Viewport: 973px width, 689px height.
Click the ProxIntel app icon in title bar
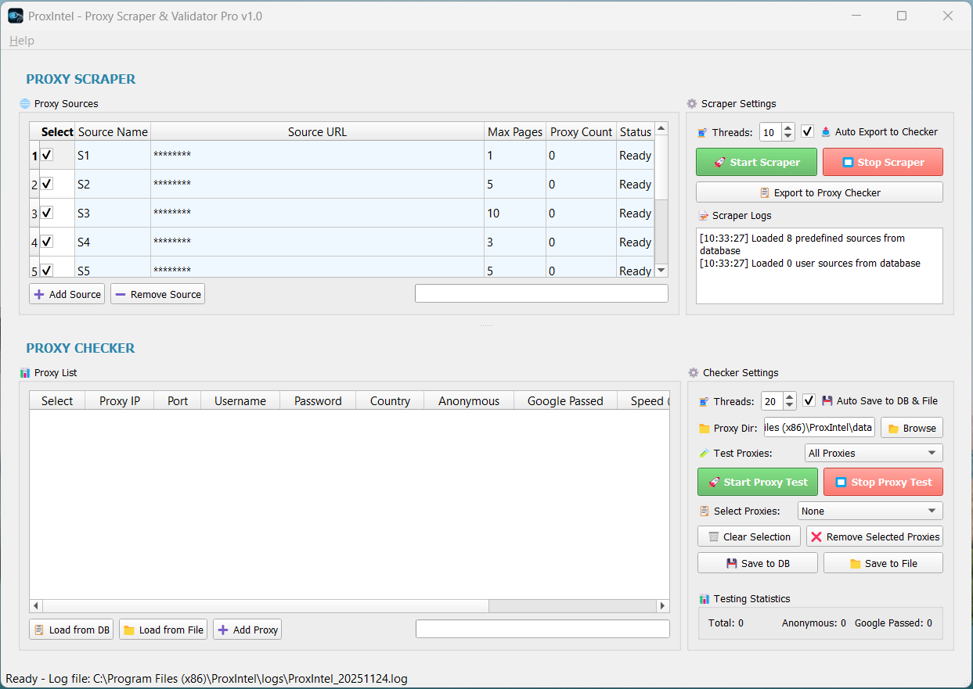[15, 16]
